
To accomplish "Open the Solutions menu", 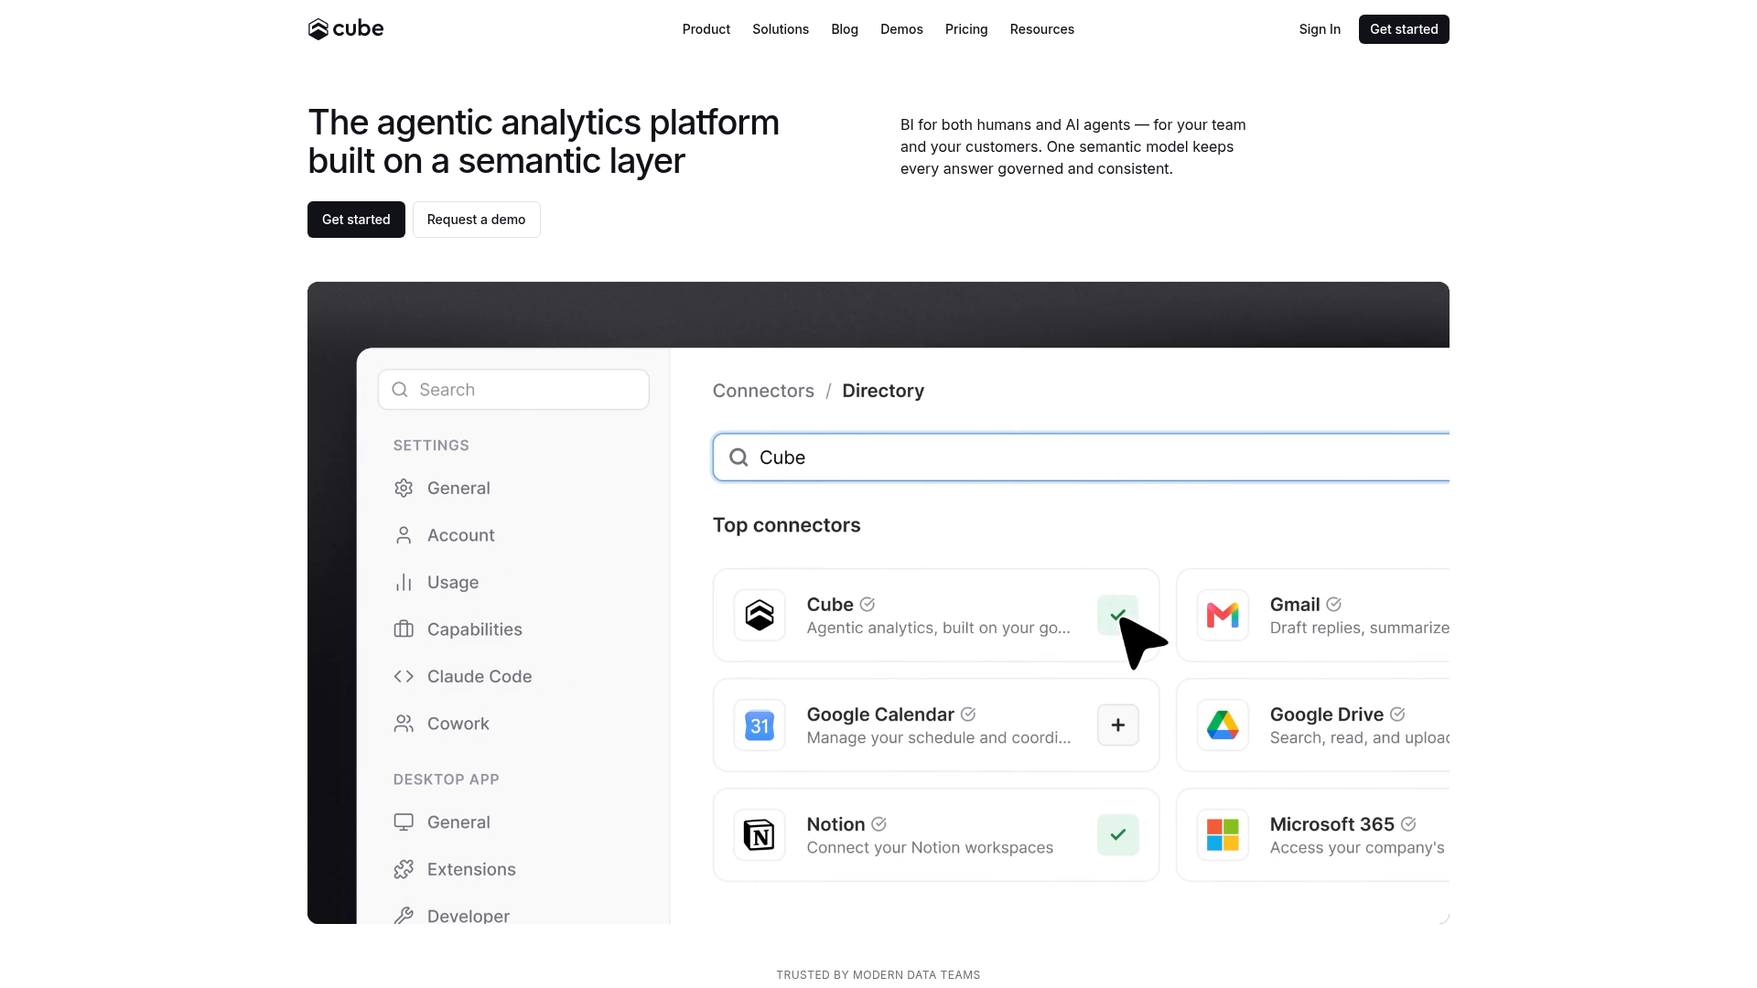I will click(781, 29).
